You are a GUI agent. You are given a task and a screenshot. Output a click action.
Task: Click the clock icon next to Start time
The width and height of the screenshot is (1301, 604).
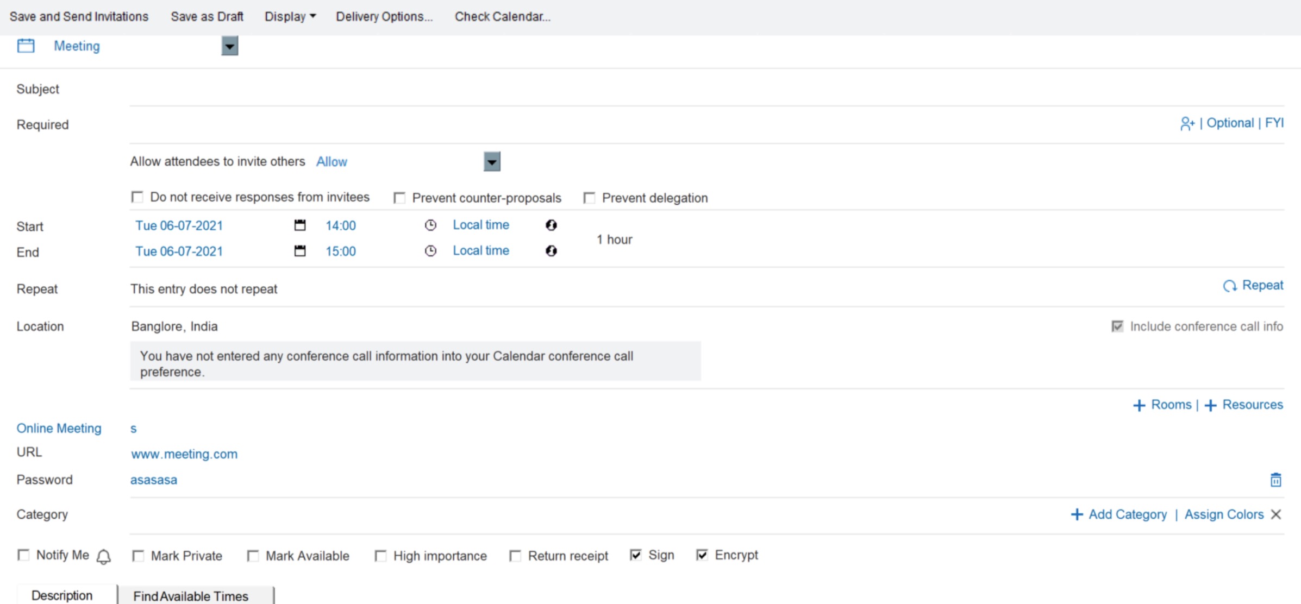tap(430, 225)
